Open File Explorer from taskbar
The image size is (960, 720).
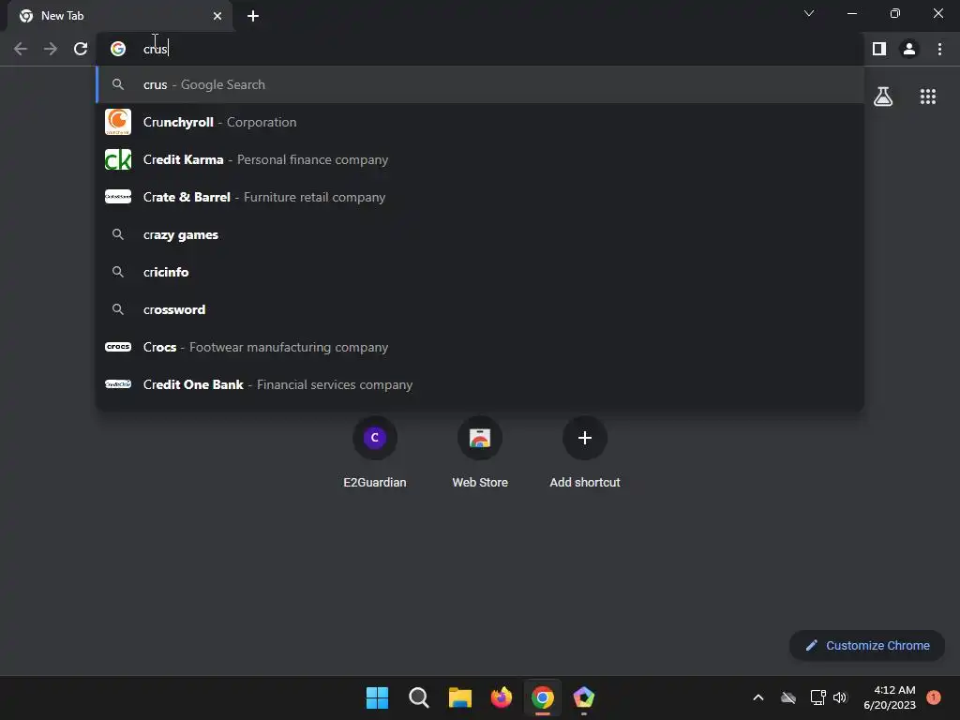(459, 697)
